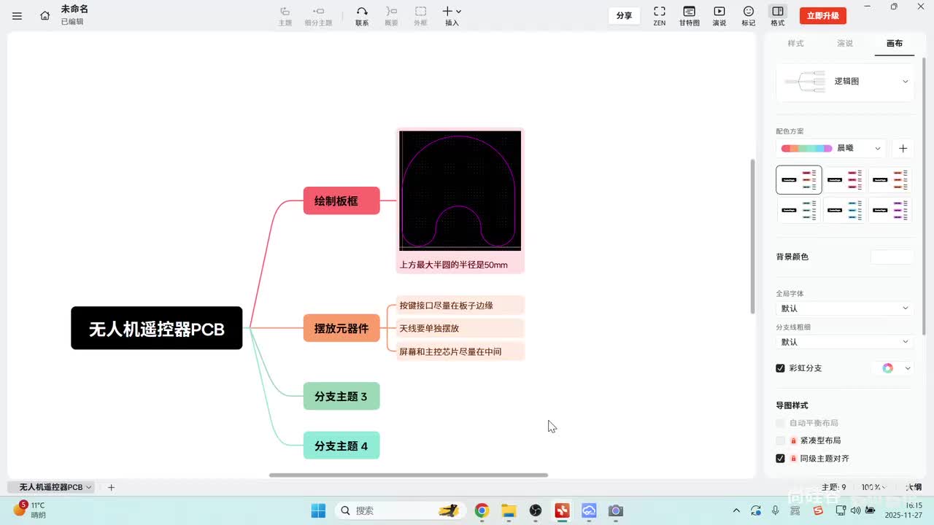This screenshot has width=934, height=525.
Task: Open the 全局字体 font dropdown
Action: point(845,308)
